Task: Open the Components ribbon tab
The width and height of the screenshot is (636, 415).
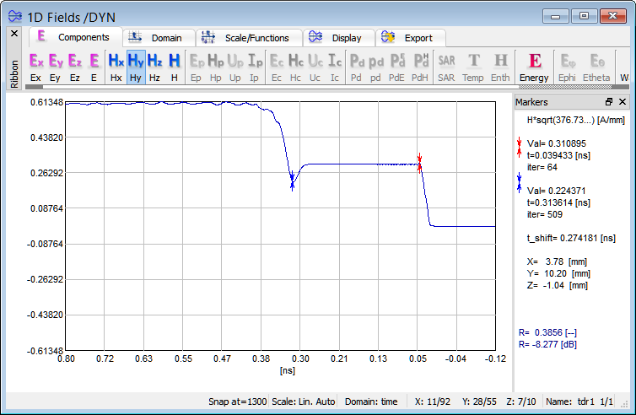Action: [x=75, y=38]
